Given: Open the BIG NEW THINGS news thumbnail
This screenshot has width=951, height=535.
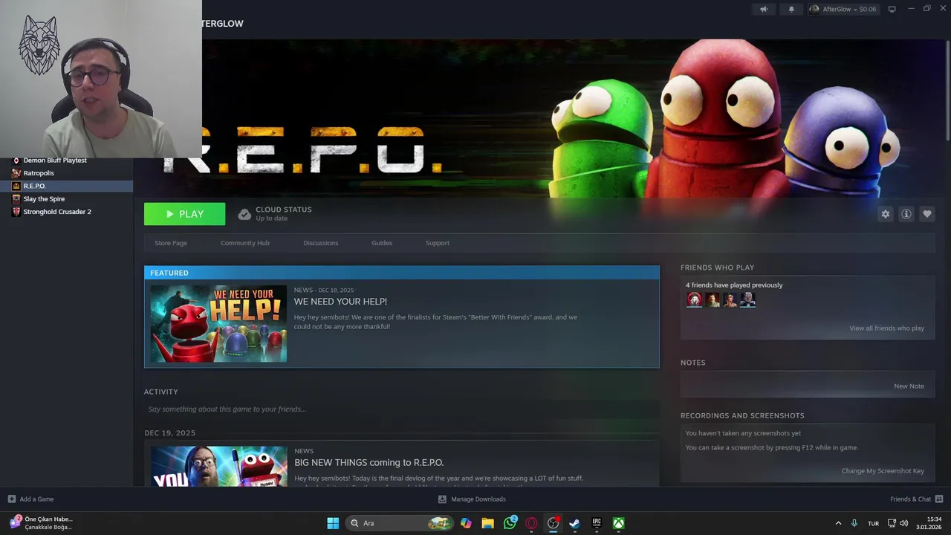Looking at the screenshot, I should click(x=218, y=466).
